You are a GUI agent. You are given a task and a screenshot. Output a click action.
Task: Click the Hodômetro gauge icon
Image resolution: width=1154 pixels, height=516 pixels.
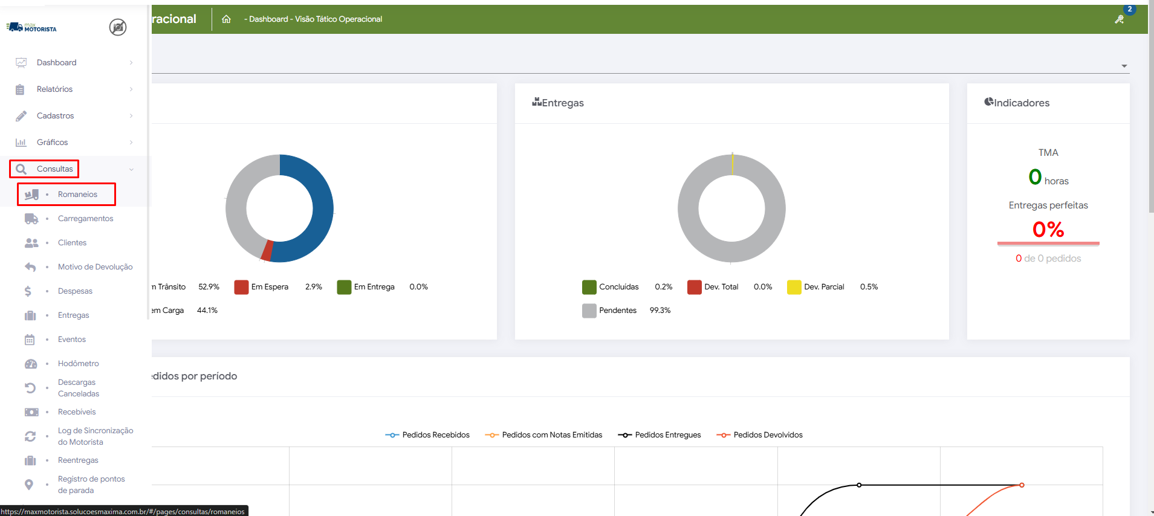(x=31, y=364)
